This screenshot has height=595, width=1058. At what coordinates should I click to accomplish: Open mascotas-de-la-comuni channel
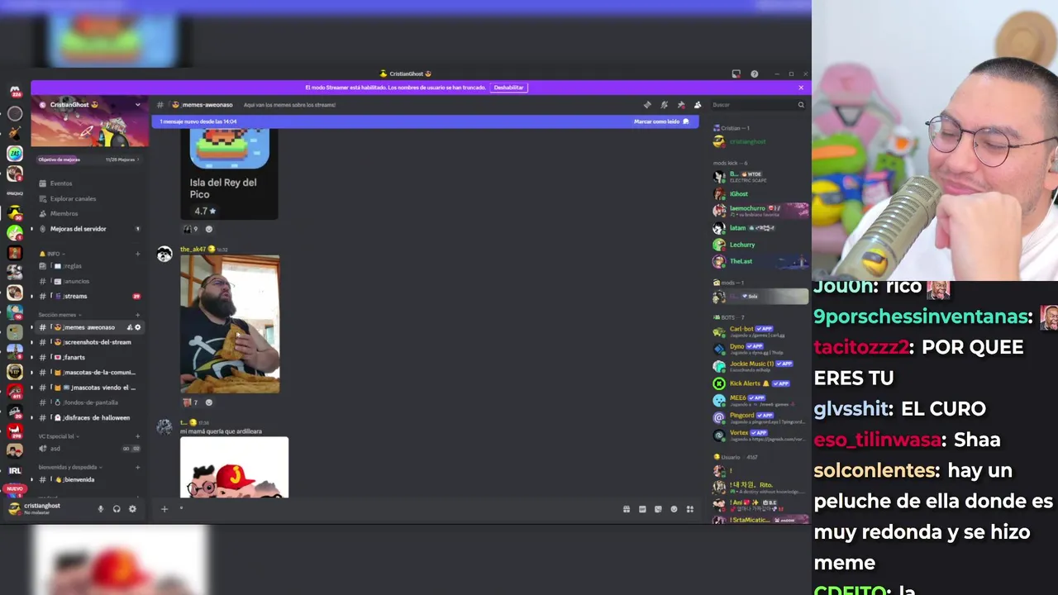click(x=89, y=373)
